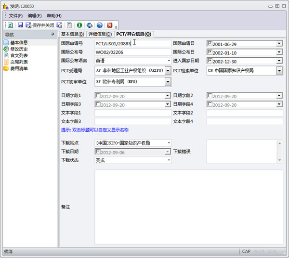
Task: Click the 文本字段4 input field
Action: tap(245, 121)
